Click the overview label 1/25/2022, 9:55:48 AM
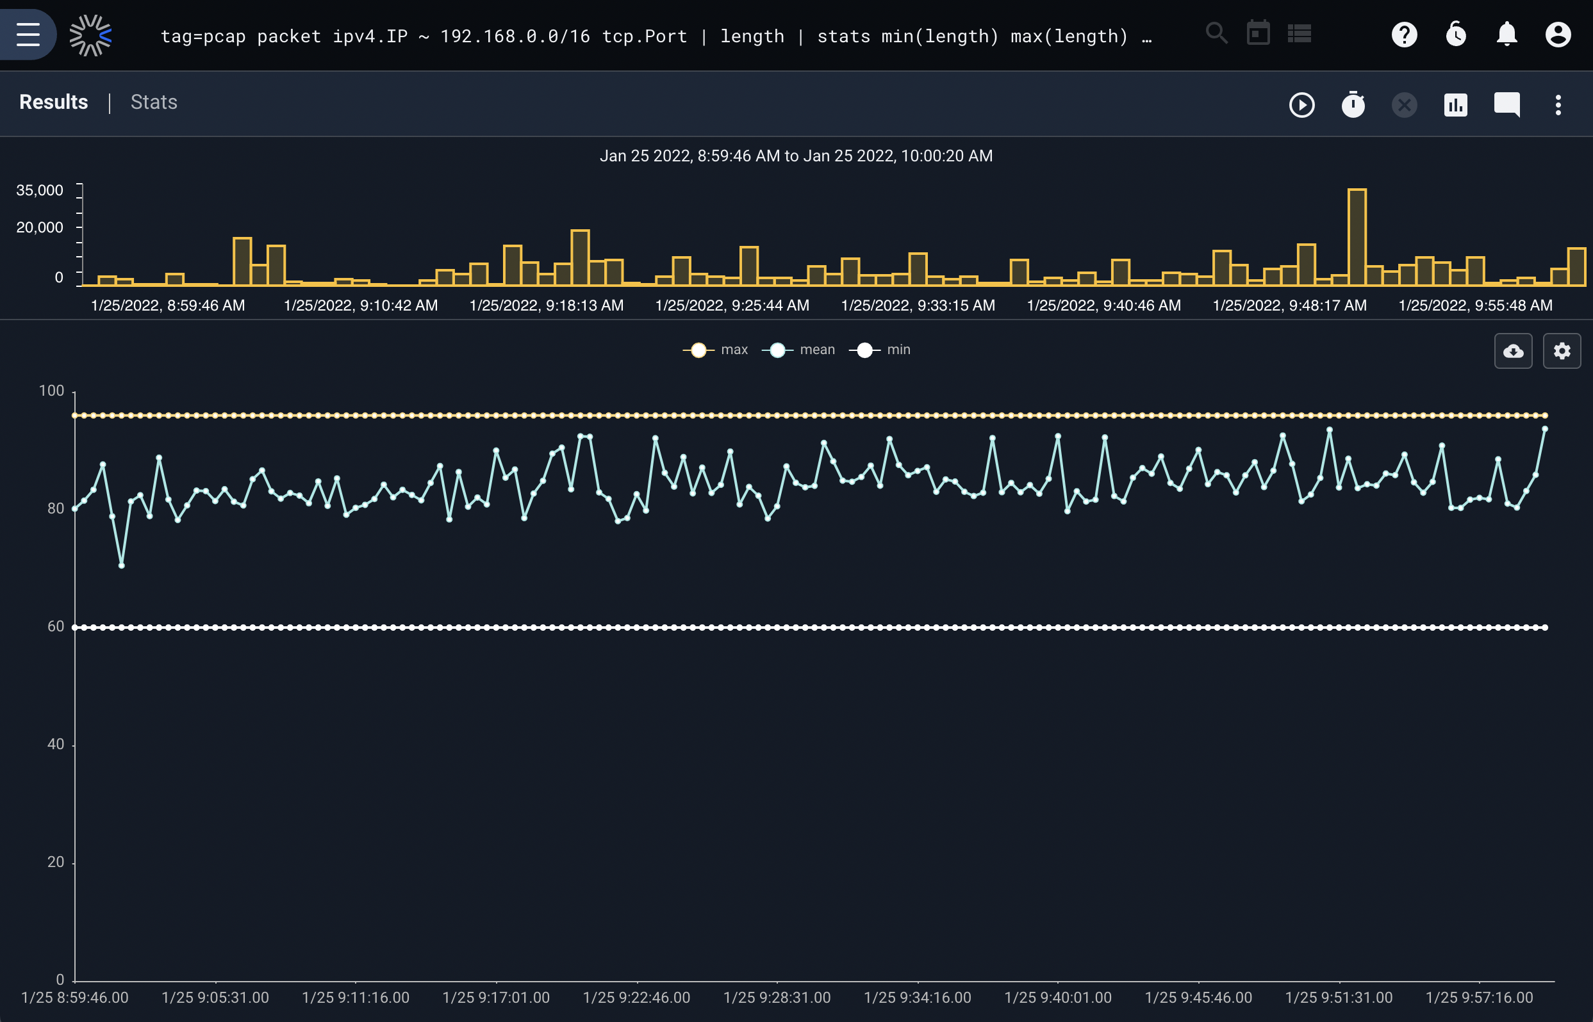 (x=1476, y=305)
